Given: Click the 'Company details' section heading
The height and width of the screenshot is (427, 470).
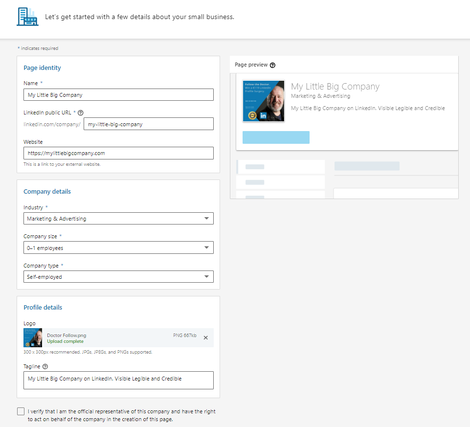Looking at the screenshot, I should click(x=47, y=192).
